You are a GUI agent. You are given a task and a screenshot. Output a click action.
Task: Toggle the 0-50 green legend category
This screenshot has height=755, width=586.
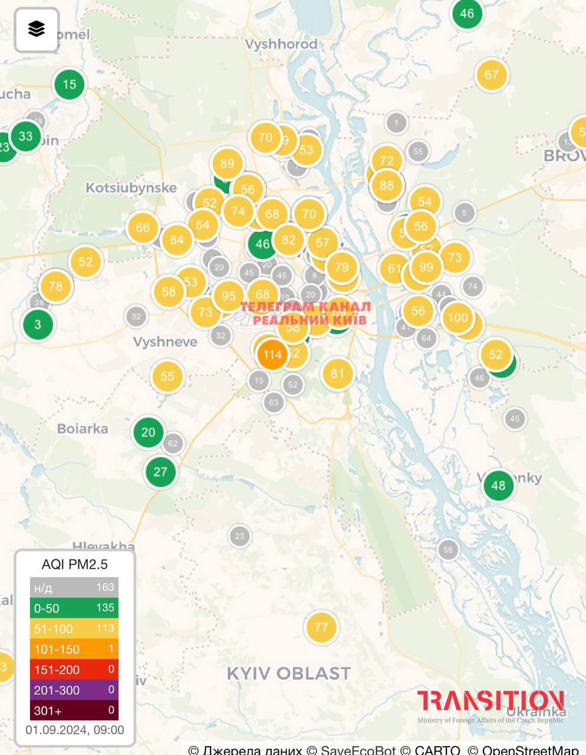pos(74,608)
